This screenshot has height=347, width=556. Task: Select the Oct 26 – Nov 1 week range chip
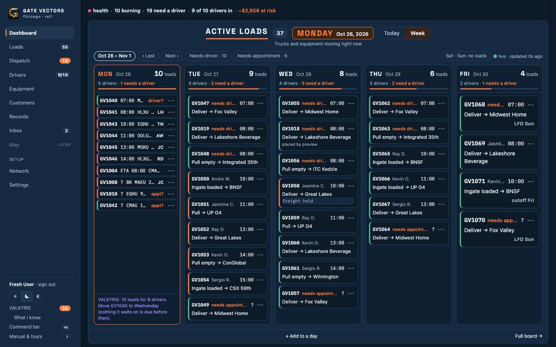[x=115, y=56]
